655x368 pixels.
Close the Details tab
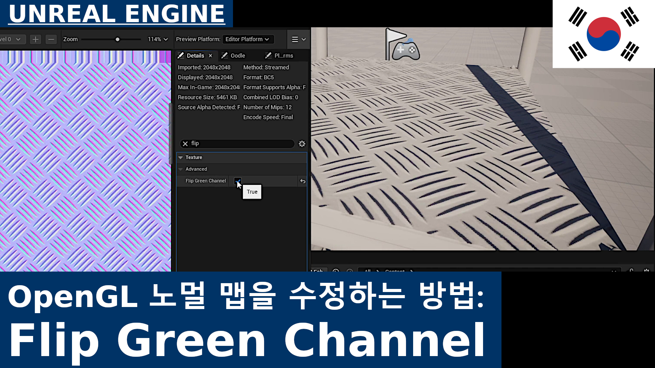tap(210, 56)
